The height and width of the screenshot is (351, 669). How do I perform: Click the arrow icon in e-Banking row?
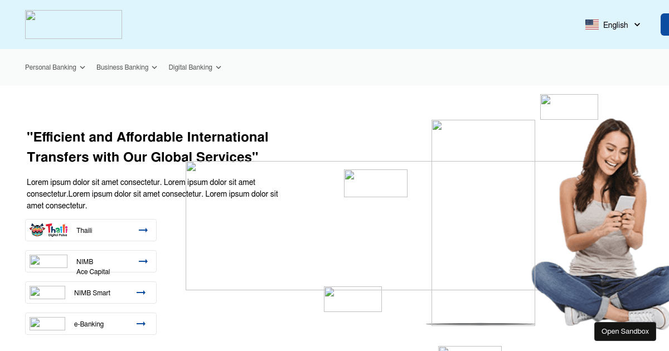pos(141,324)
